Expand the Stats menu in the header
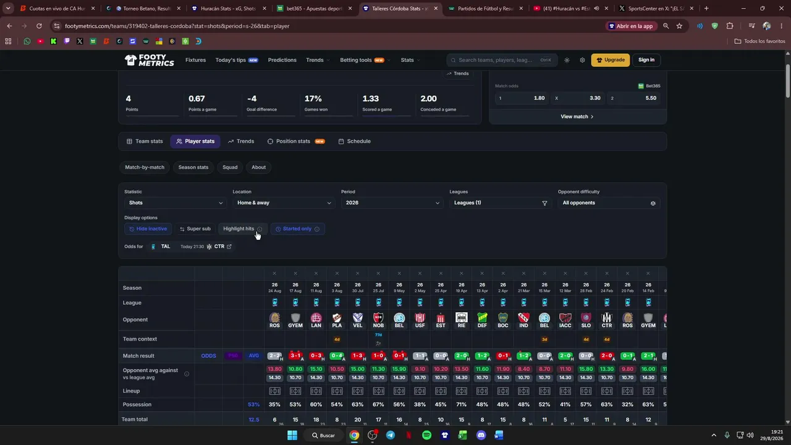Screen dimensions: 791x445 click(410, 60)
